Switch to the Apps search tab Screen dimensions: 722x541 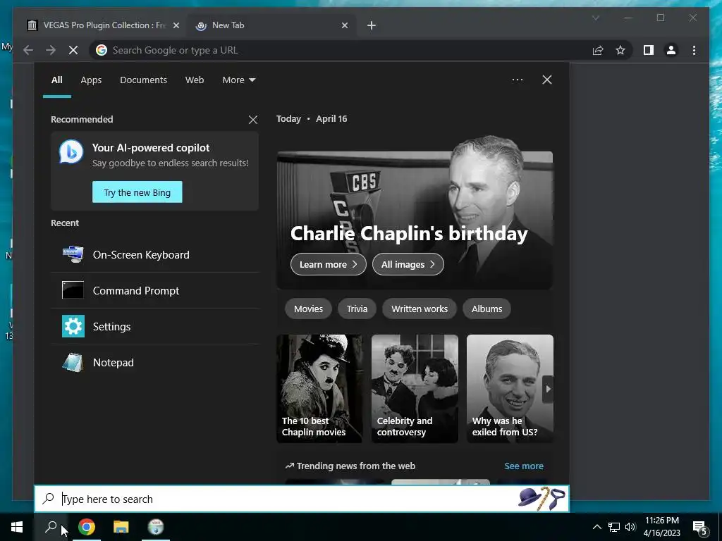(x=91, y=80)
